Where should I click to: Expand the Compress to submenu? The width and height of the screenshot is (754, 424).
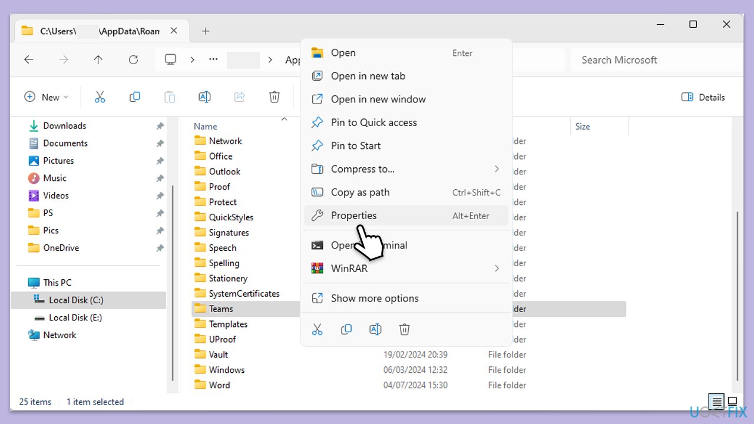(x=497, y=169)
